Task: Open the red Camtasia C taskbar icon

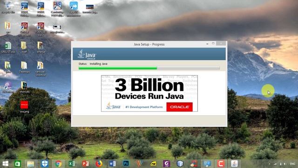Action: [x=221, y=164]
